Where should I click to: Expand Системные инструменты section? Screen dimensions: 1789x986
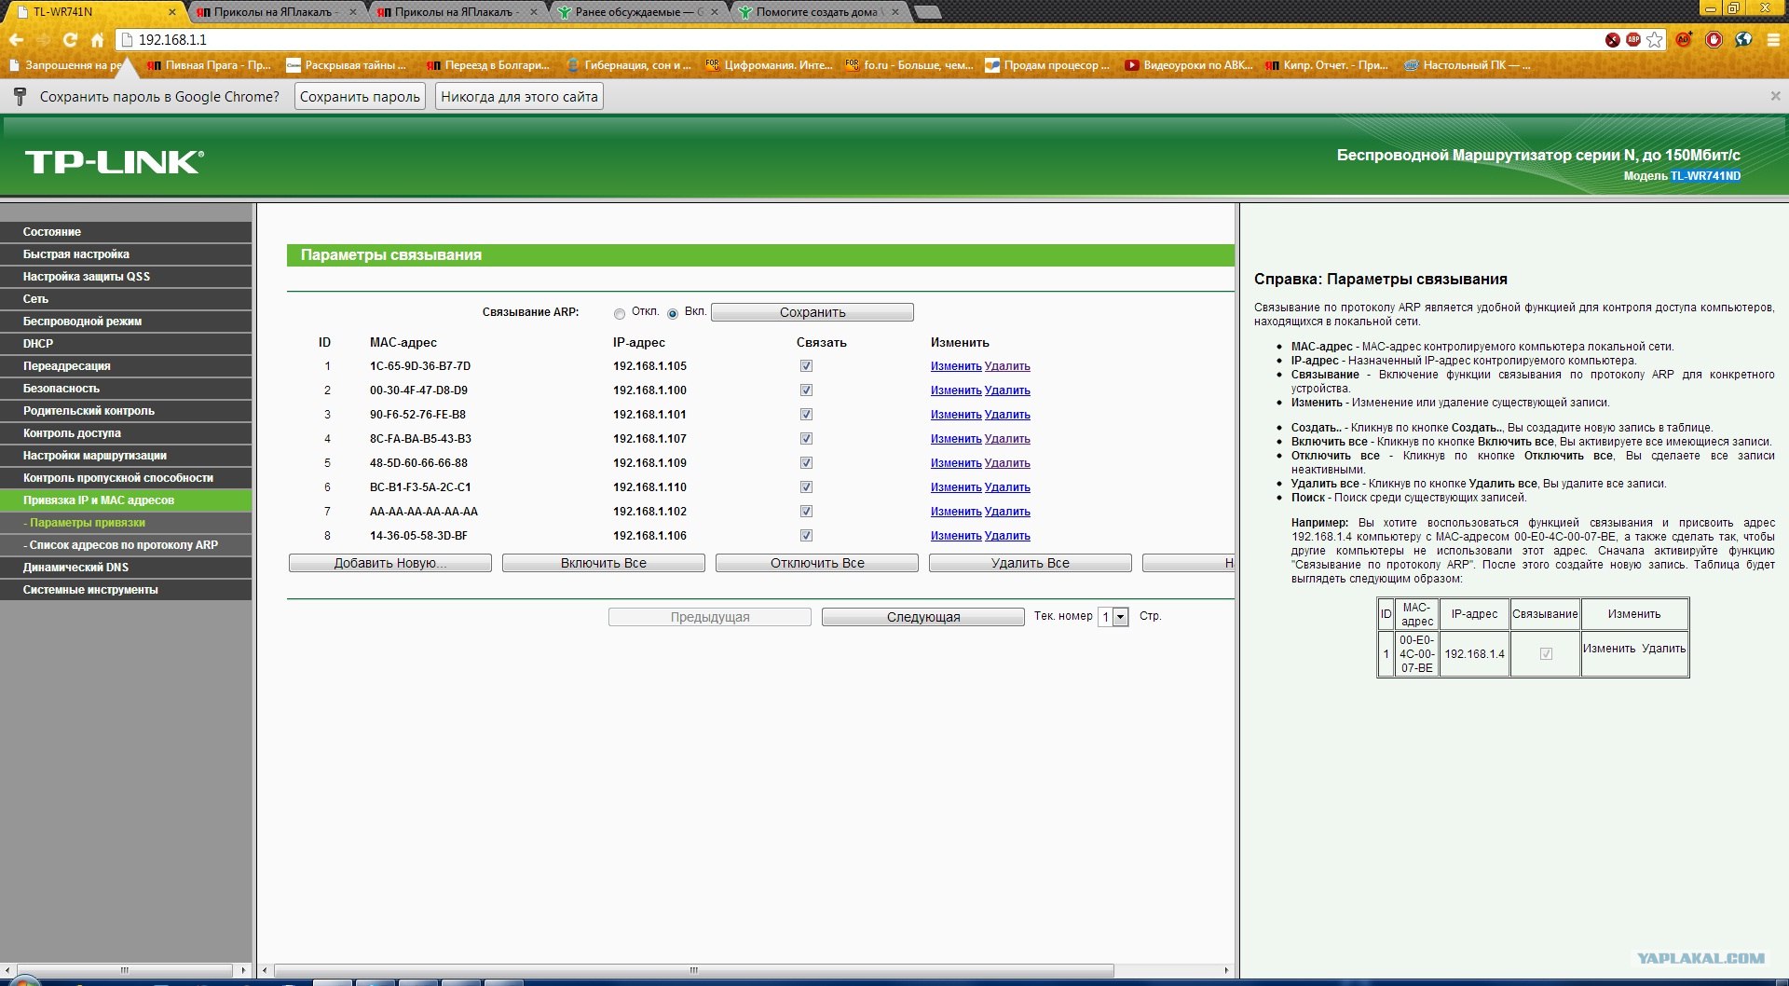126,590
